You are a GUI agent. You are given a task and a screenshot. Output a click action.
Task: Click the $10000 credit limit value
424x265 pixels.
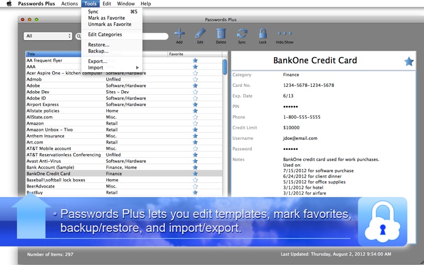[291, 128]
